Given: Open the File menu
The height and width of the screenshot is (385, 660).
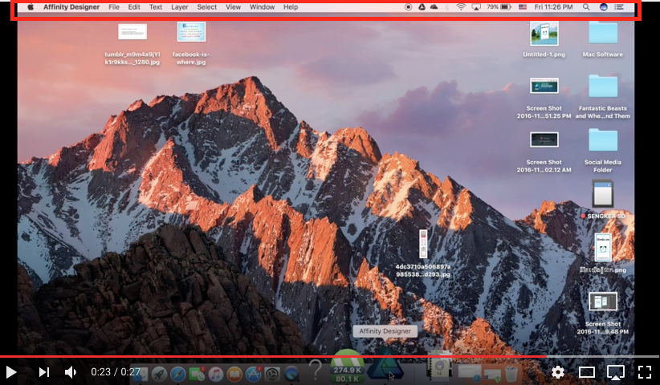Looking at the screenshot, I should (x=114, y=7).
